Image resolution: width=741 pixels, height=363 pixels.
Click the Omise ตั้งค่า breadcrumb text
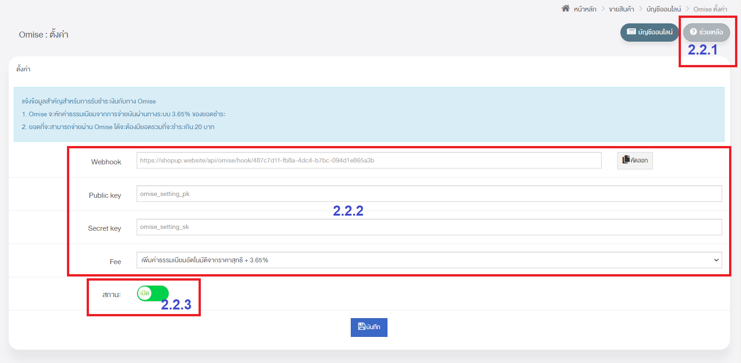click(x=710, y=9)
